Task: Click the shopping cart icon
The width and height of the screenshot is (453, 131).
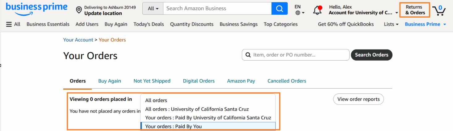Action: click(x=439, y=10)
